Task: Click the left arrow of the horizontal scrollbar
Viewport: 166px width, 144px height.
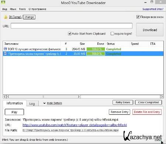Action: coord(4,97)
